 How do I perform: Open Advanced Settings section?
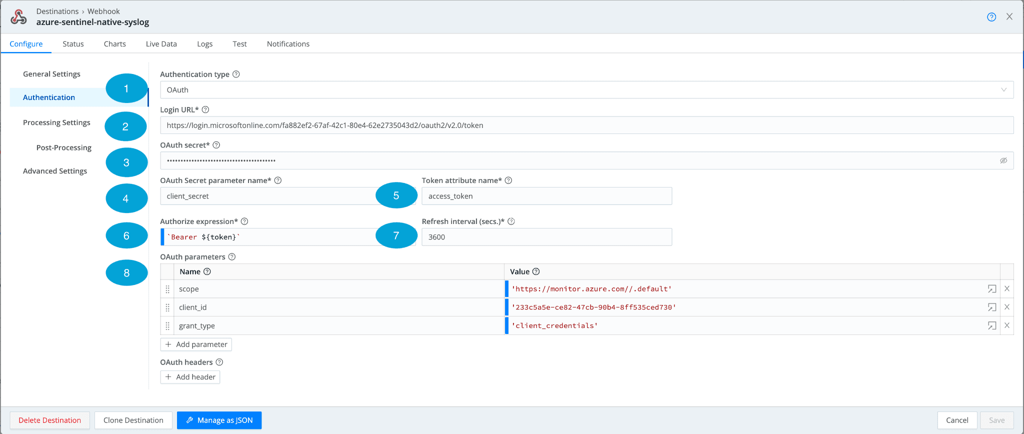(55, 171)
